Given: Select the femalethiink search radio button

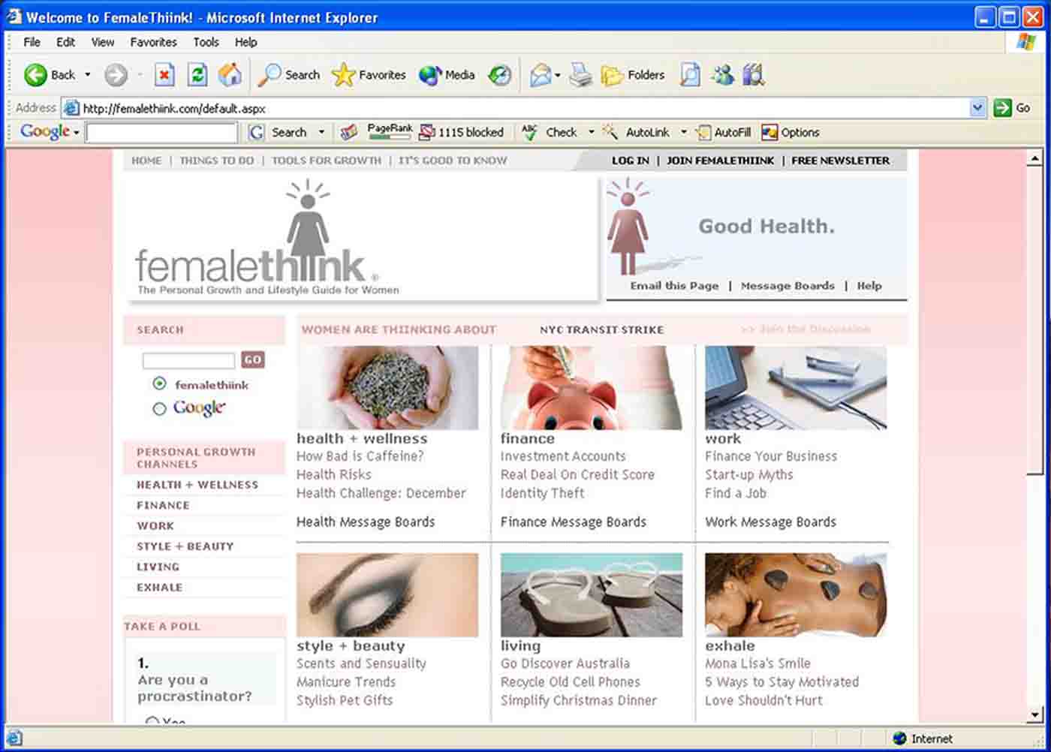Looking at the screenshot, I should (x=159, y=384).
